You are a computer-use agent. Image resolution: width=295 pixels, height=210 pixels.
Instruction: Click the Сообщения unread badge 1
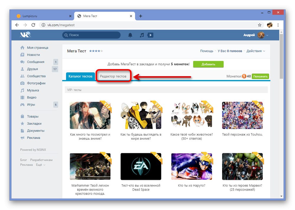click(x=55, y=62)
